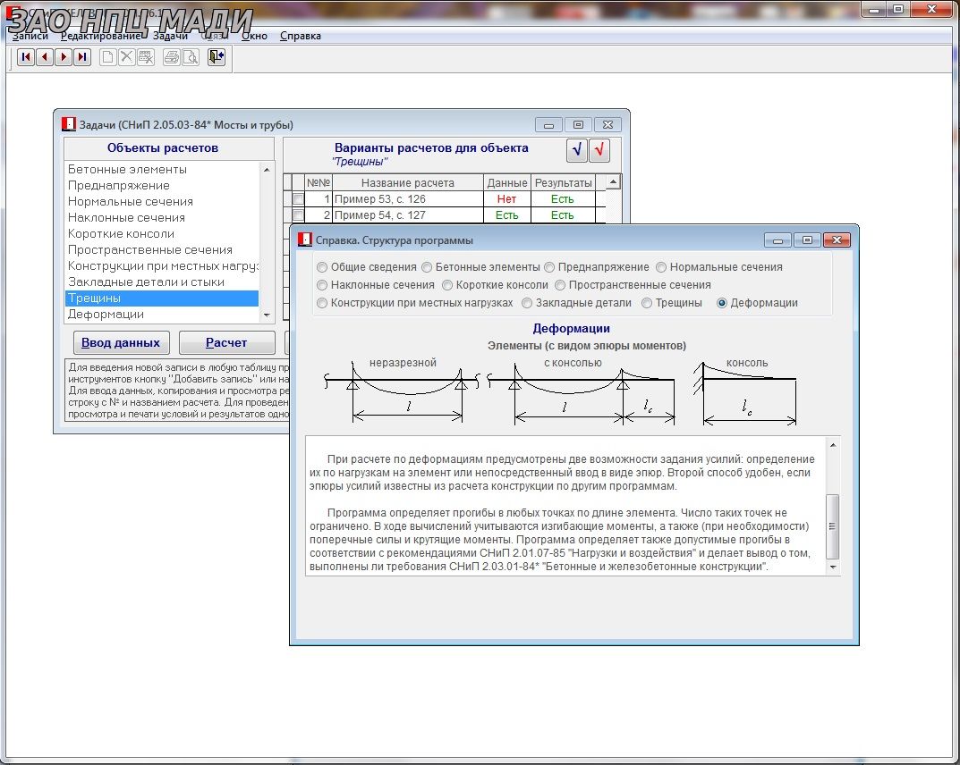Click the new record page icon
The height and width of the screenshot is (765, 960).
pyautogui.click(x=107, y=57)
